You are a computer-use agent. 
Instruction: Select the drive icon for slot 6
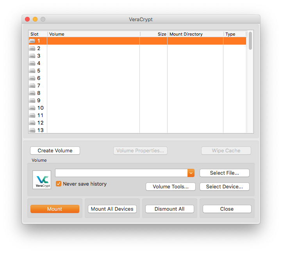click(x=32, y=78)
